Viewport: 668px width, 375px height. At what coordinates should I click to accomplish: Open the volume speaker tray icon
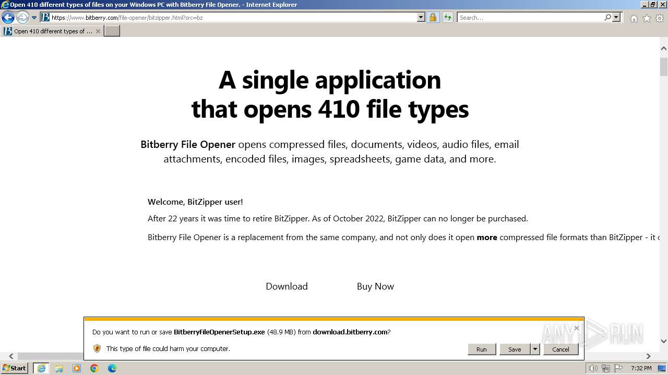tap(593, 368)
